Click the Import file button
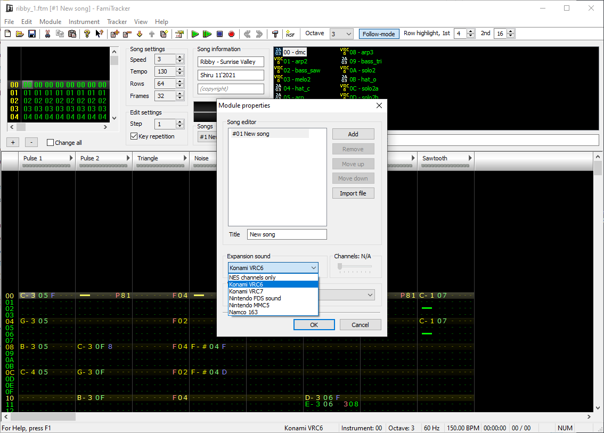Screen dimensions: 604x433 [353, 193]
